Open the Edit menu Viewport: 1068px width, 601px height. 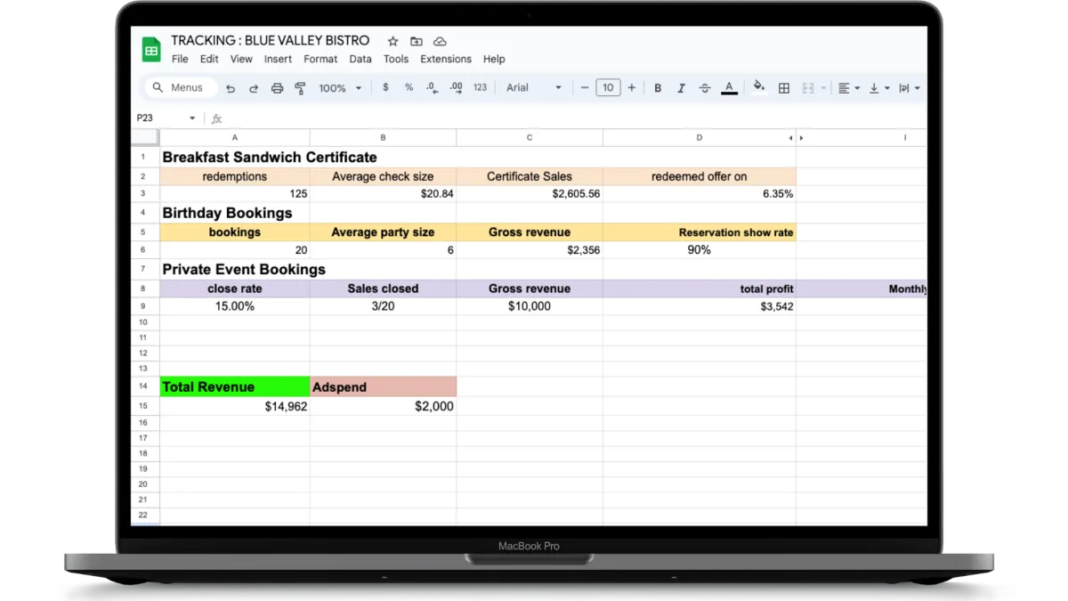(x=209, y=59)
